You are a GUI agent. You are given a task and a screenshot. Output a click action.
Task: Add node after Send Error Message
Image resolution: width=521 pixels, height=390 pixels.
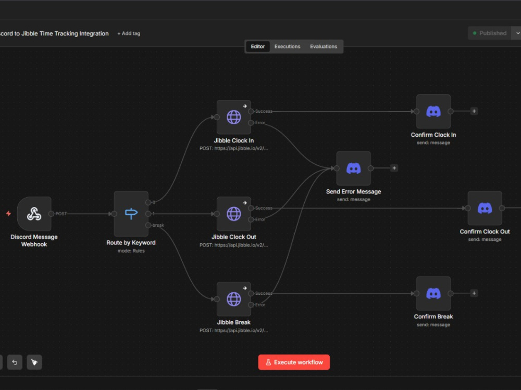coord(394,168)
